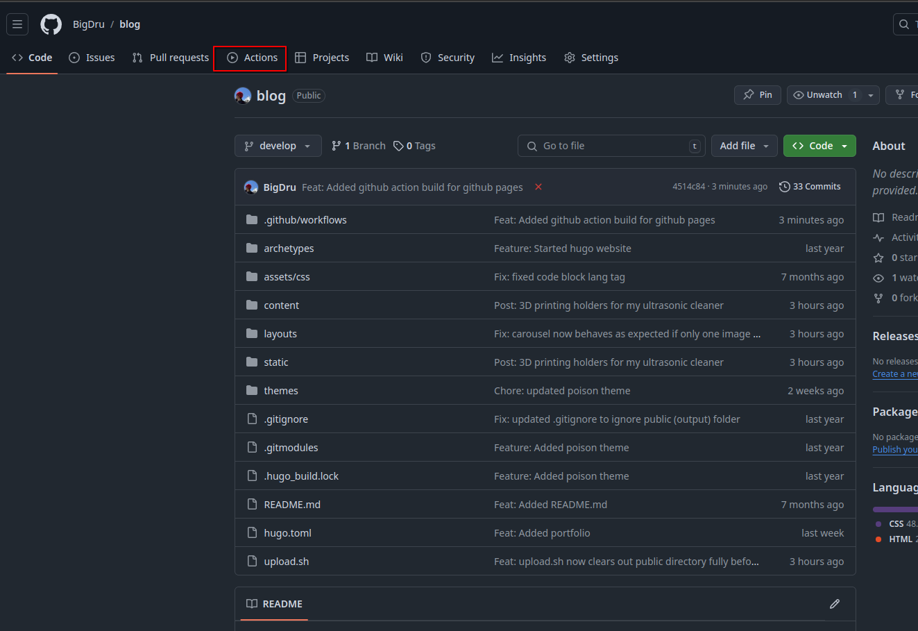Click BigDru avatar in latest commit row
The image size is (918, 631).
point(251,187)
